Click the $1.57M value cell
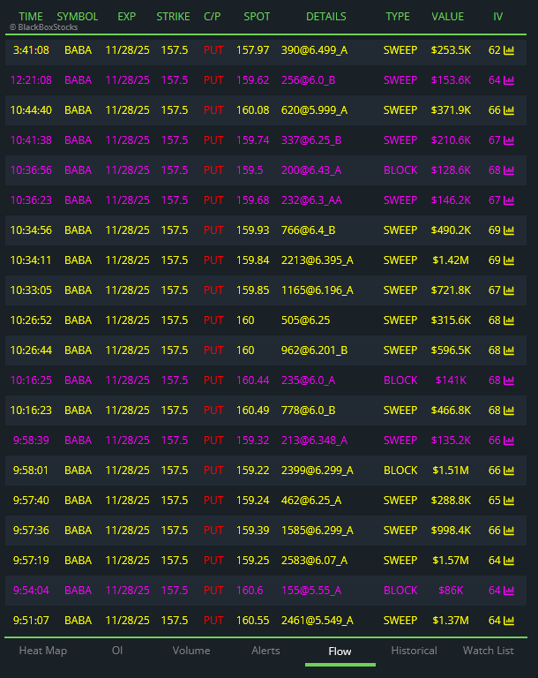This screenshot has height=678, width=538. [x=451, y=561]
